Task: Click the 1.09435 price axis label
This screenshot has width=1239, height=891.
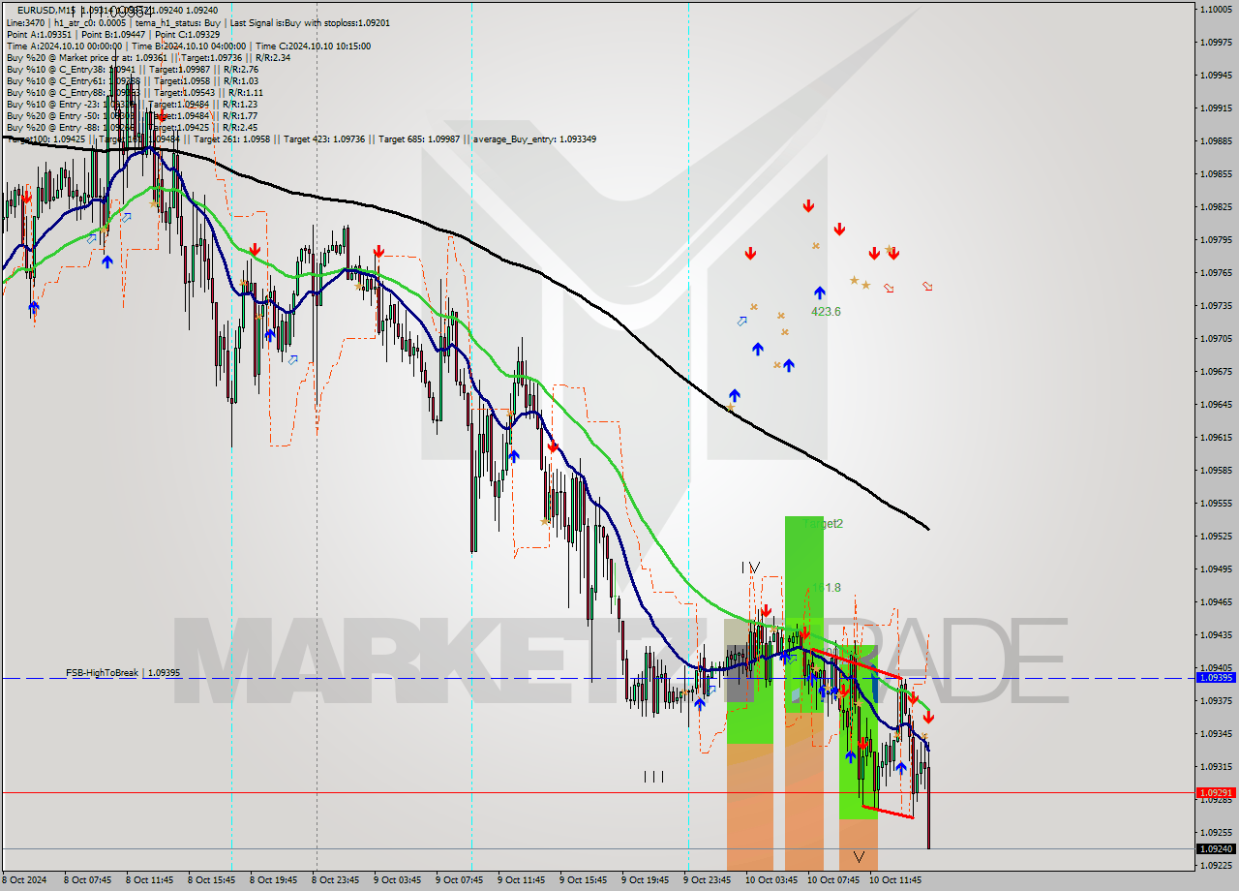Action: coord(1217,634)
